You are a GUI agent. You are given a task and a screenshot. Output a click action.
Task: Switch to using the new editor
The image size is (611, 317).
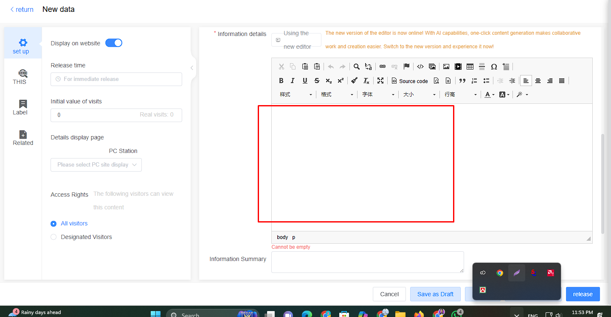pyautogui.click(x=296, y=40)
